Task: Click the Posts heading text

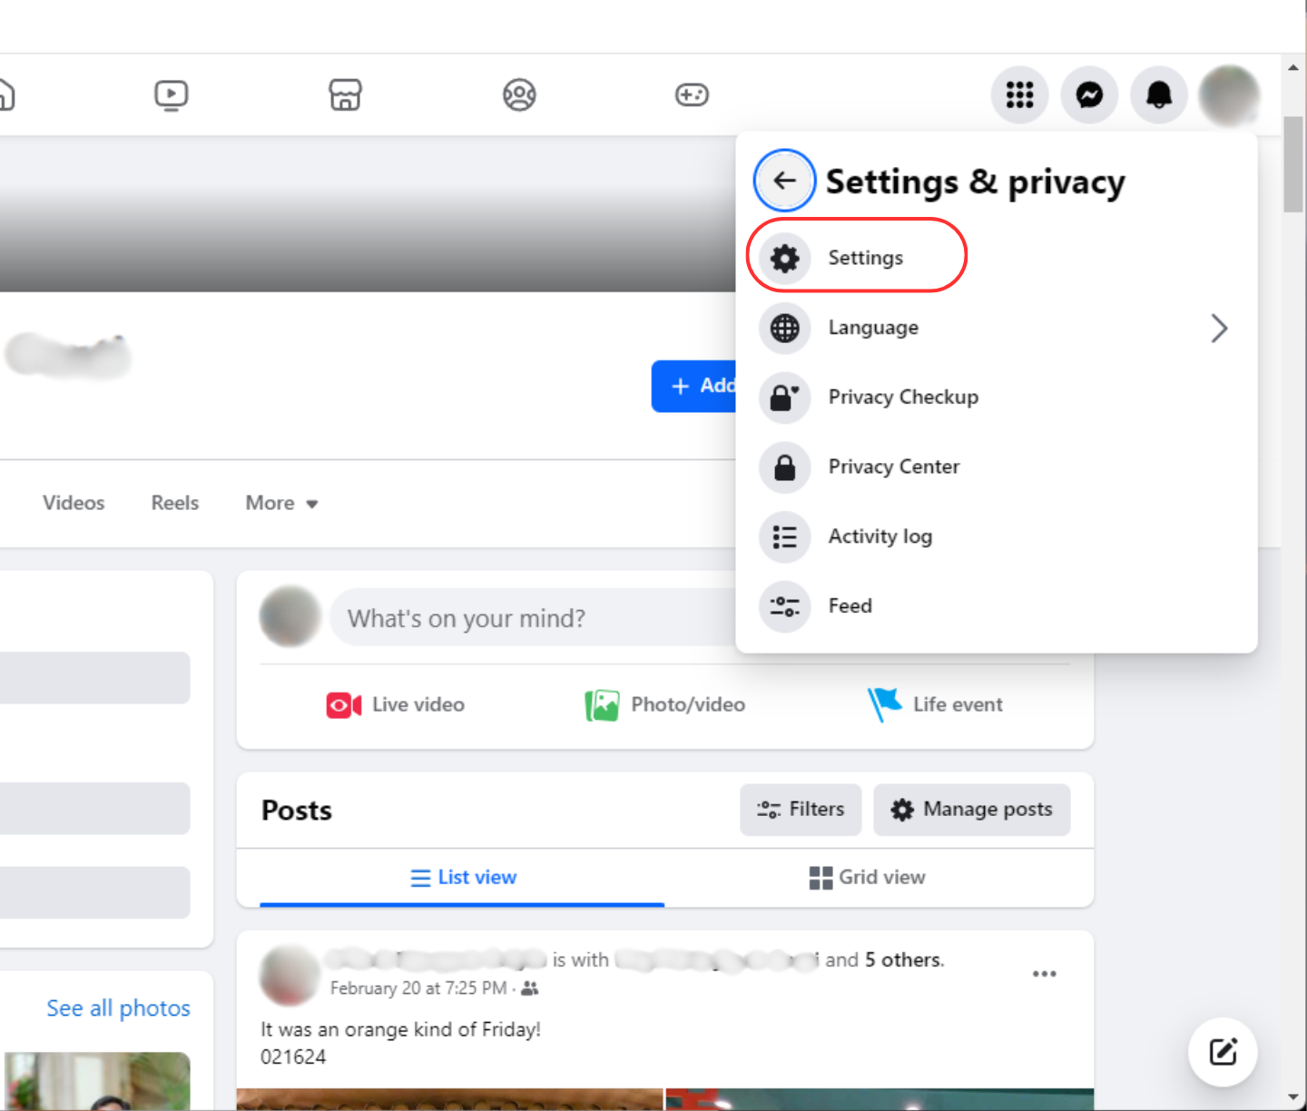Action: [297, 811]
